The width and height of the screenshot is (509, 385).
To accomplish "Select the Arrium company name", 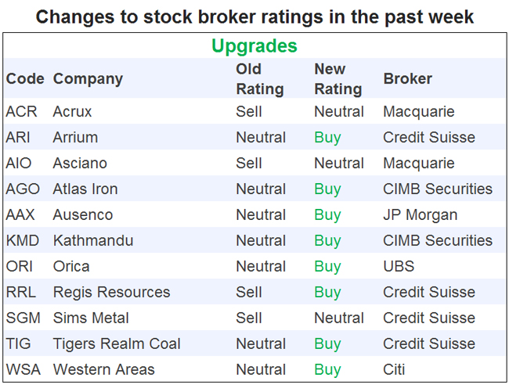I will click(75, 138).
